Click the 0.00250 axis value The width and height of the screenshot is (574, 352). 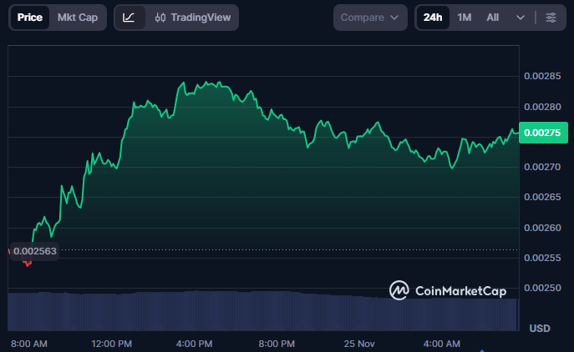click(542, 288)
